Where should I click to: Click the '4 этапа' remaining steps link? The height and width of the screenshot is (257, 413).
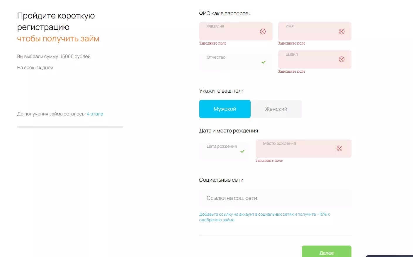click(x=95, y=114)
